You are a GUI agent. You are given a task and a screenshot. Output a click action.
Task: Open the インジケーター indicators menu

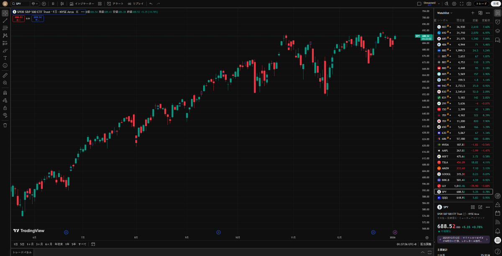tap(82, 4)
